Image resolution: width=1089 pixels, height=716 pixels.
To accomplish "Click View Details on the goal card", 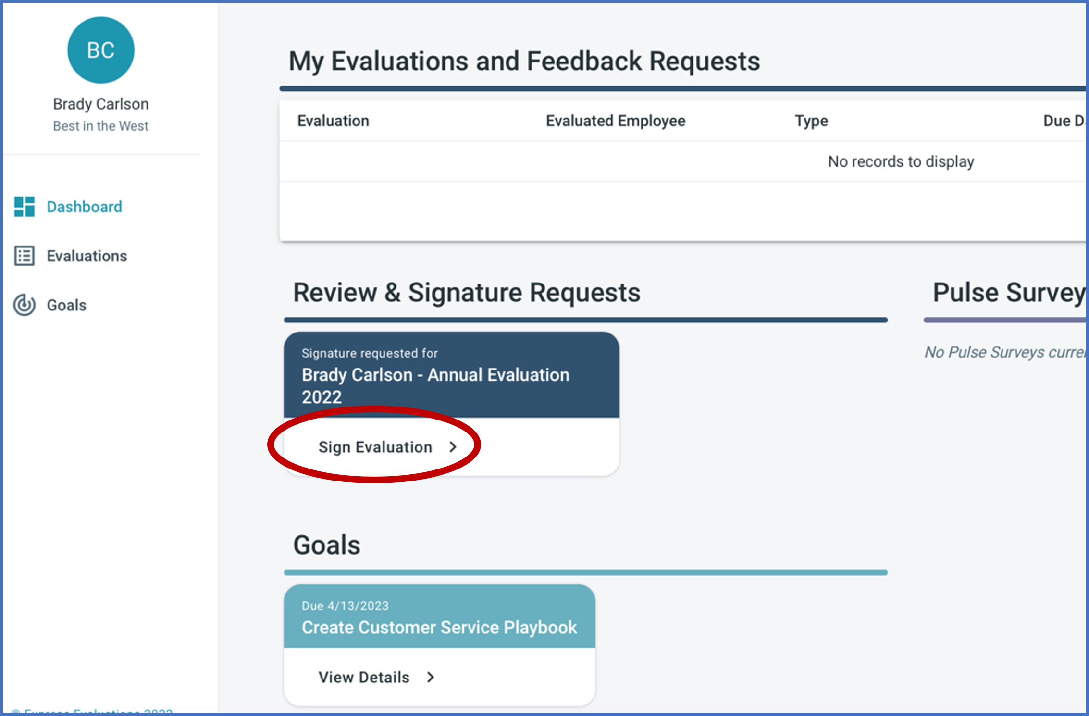I will [377, 677].
